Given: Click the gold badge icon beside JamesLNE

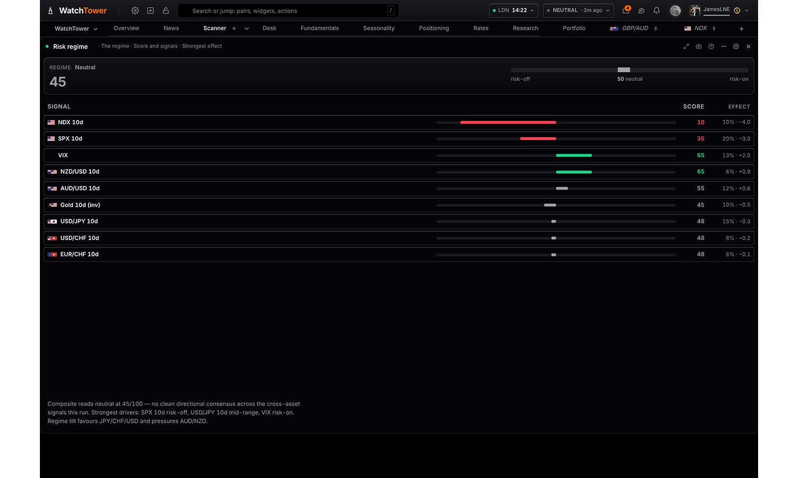Looking at the screenshot, I should pos(737,11).
